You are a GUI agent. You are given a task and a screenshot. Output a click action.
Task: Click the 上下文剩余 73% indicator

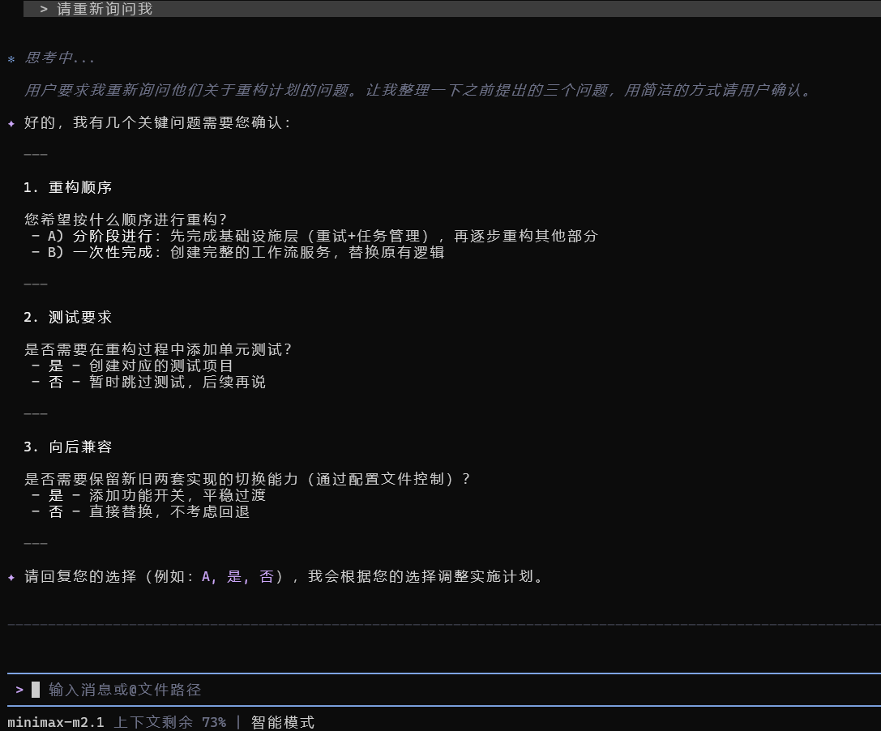pyautogui.click(x=169, y=722)
